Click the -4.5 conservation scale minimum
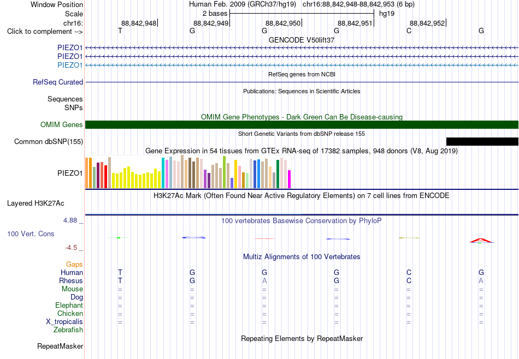 71,248
